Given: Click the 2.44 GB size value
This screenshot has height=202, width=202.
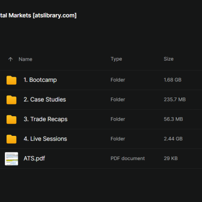Looking at the screenshot, I should click(173, 139).
